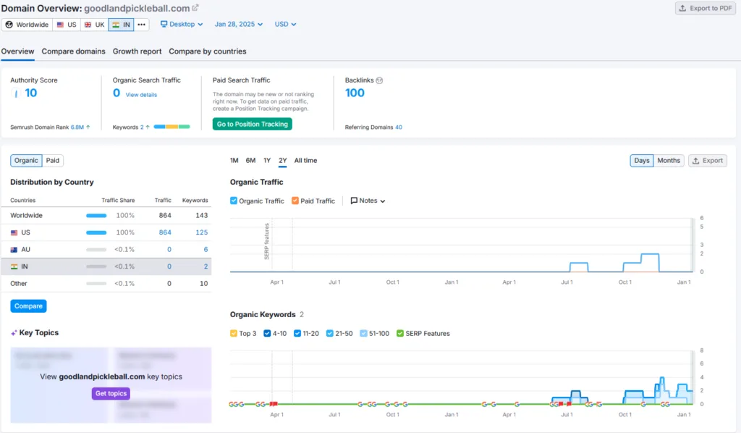Select the Worldwide globe icon

[9, 25]
